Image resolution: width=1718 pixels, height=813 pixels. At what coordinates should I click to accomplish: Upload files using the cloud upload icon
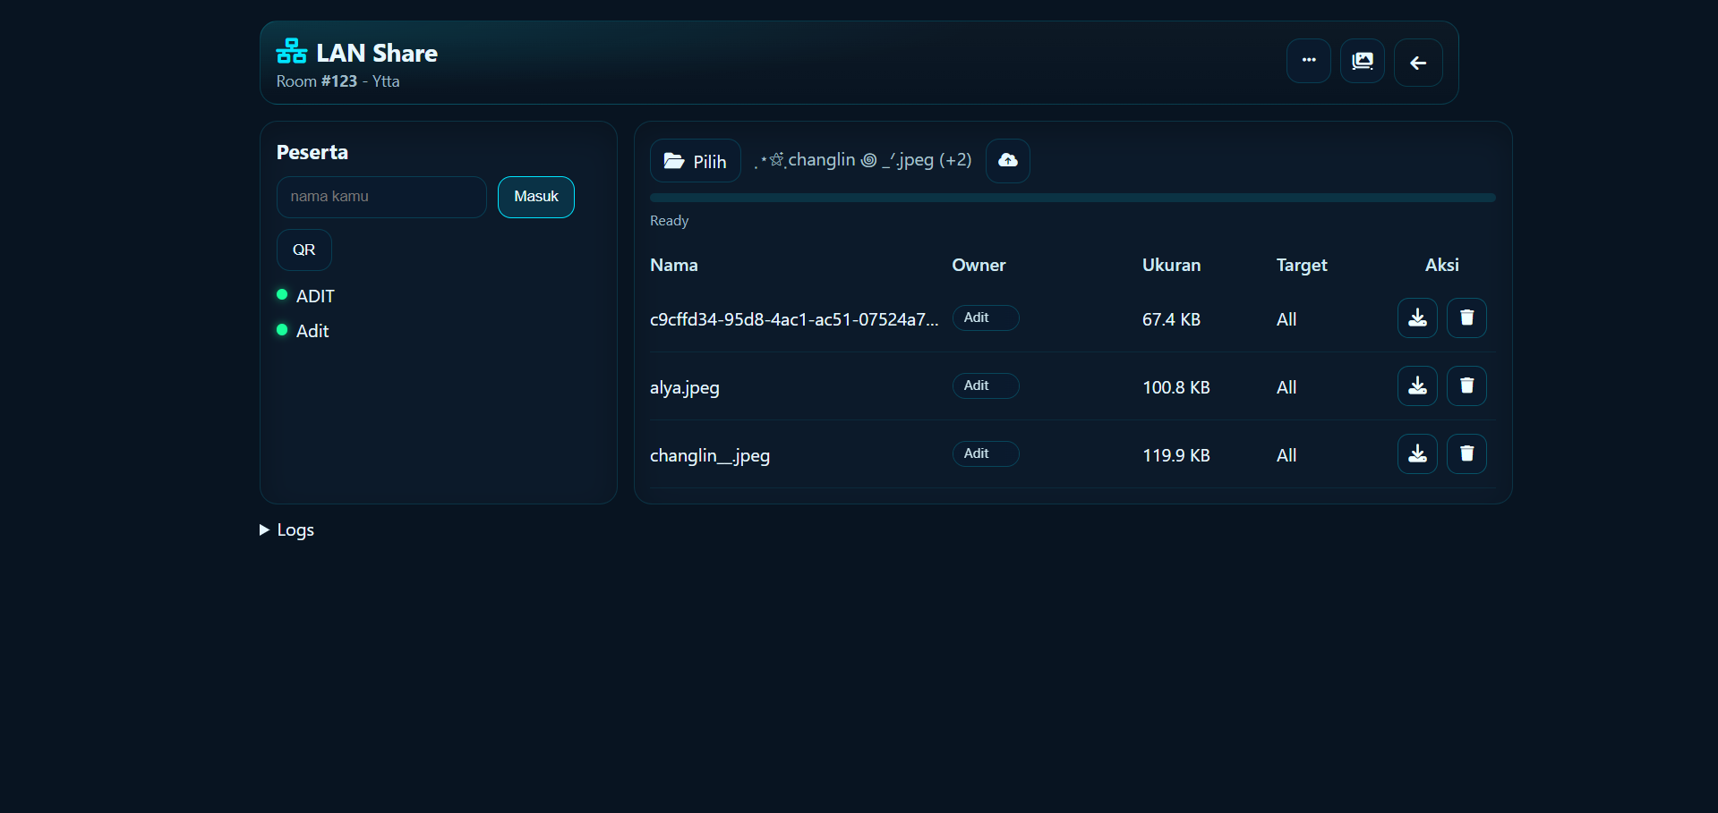1006,161
